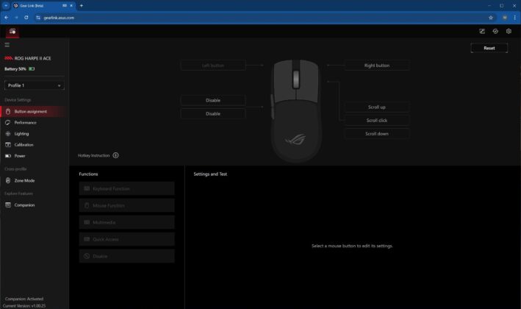521x309 pixels.
Task: Choose Disable function category
Action: (126, 256)
